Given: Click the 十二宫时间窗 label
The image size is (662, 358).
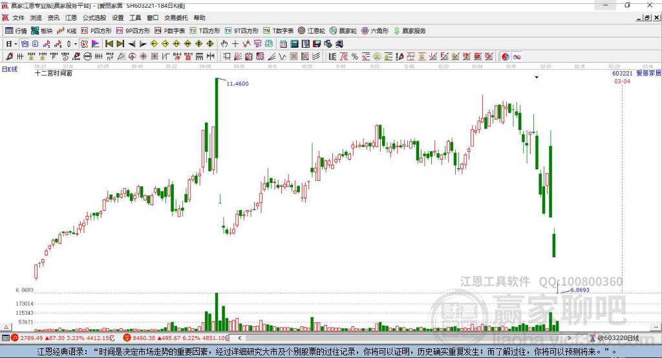Looking at the screenshot, I should point(54,73).
